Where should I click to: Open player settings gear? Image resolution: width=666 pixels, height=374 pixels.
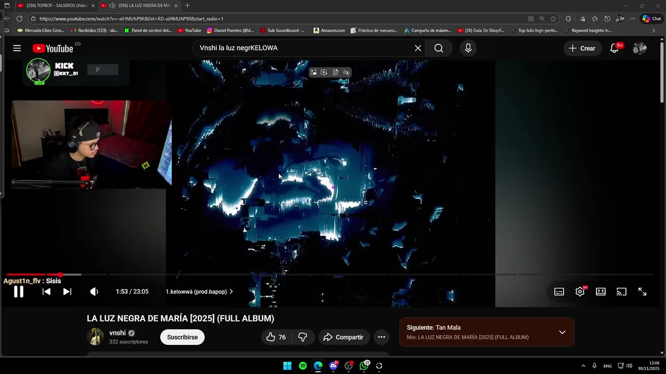click(x=580, y=291)
